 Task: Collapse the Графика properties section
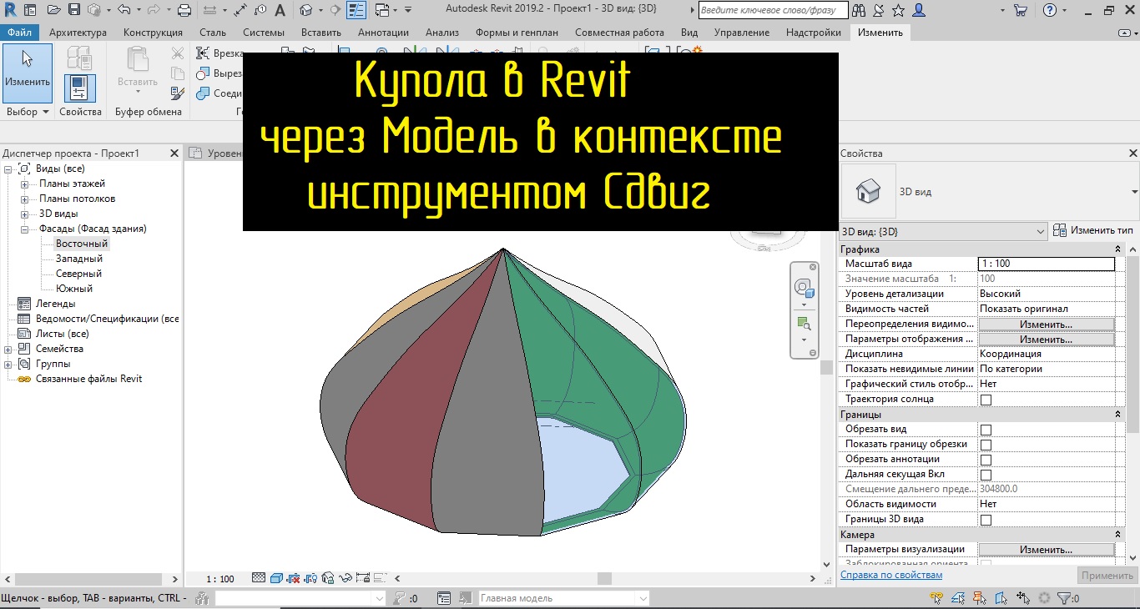click(1117, 249)
